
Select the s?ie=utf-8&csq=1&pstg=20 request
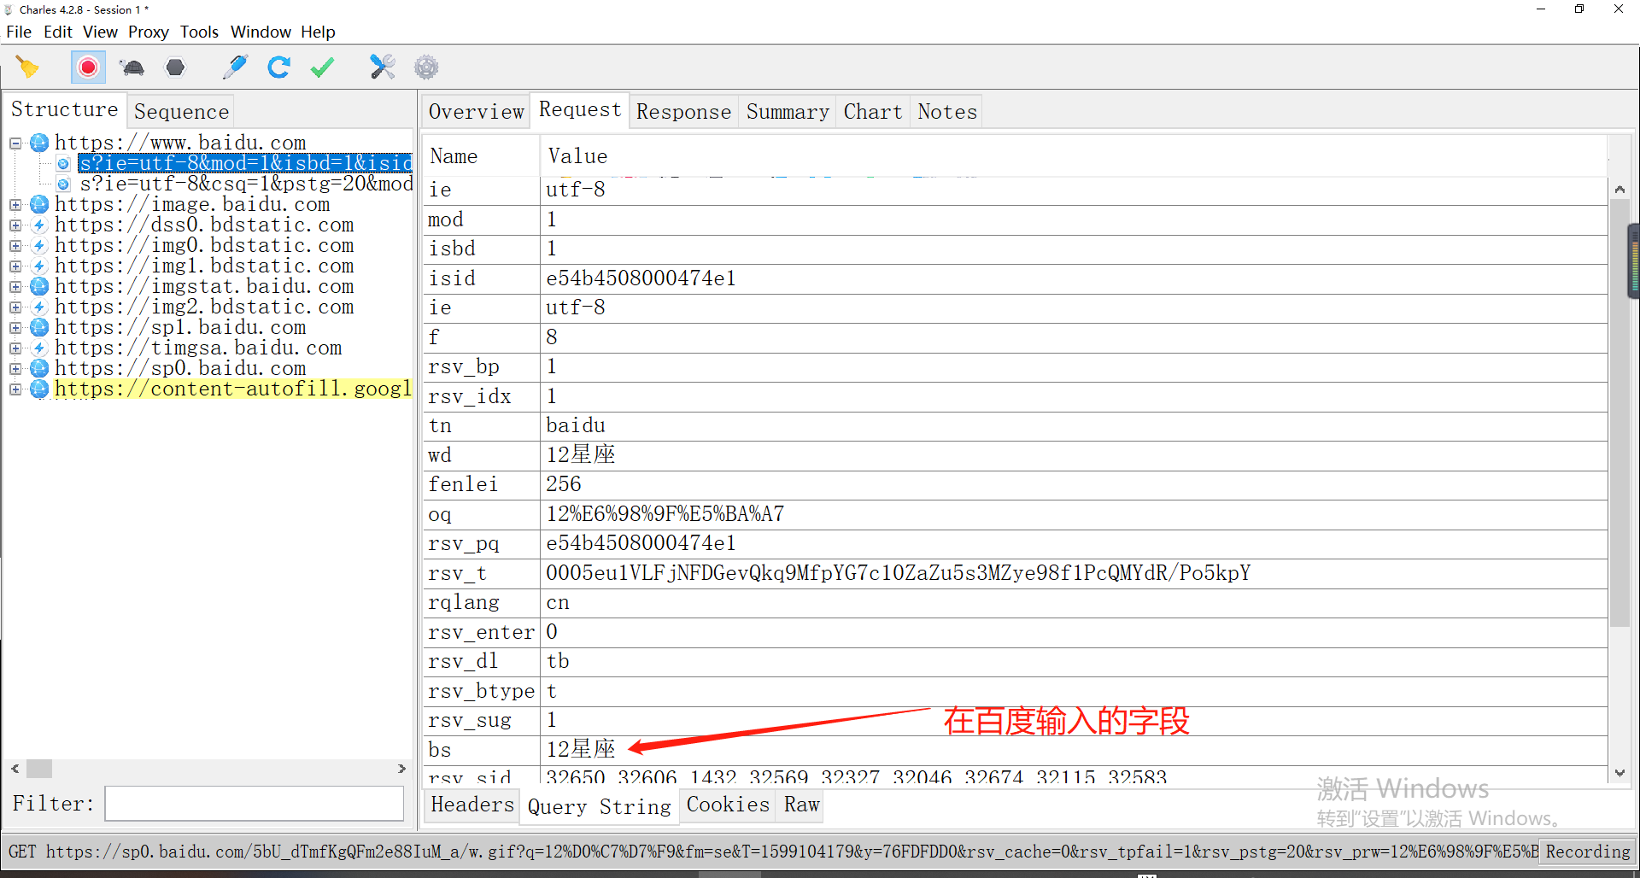(246, 184)
